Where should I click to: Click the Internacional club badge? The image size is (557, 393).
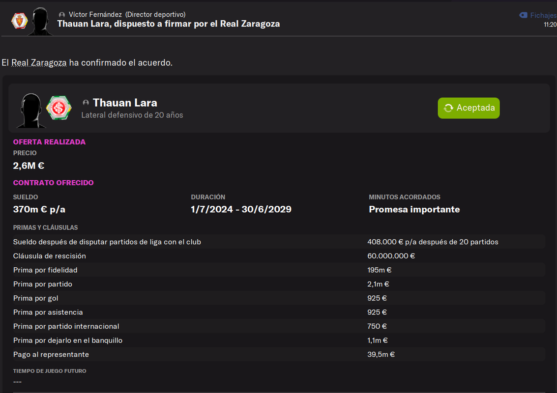coord(59,108)
